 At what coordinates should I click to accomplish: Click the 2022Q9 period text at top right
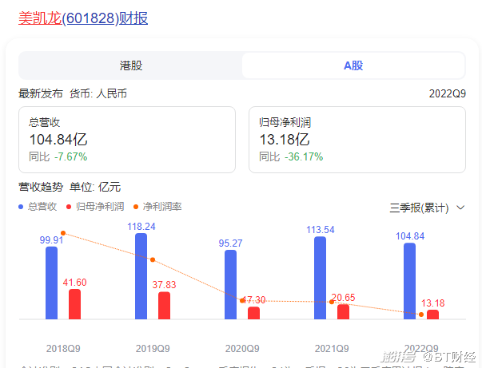(x=448, y=93)
